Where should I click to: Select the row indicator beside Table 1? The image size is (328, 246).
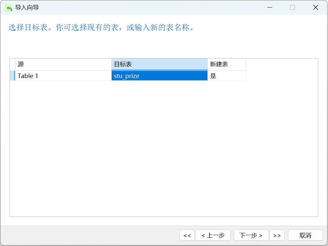click(x=12, y=76)
